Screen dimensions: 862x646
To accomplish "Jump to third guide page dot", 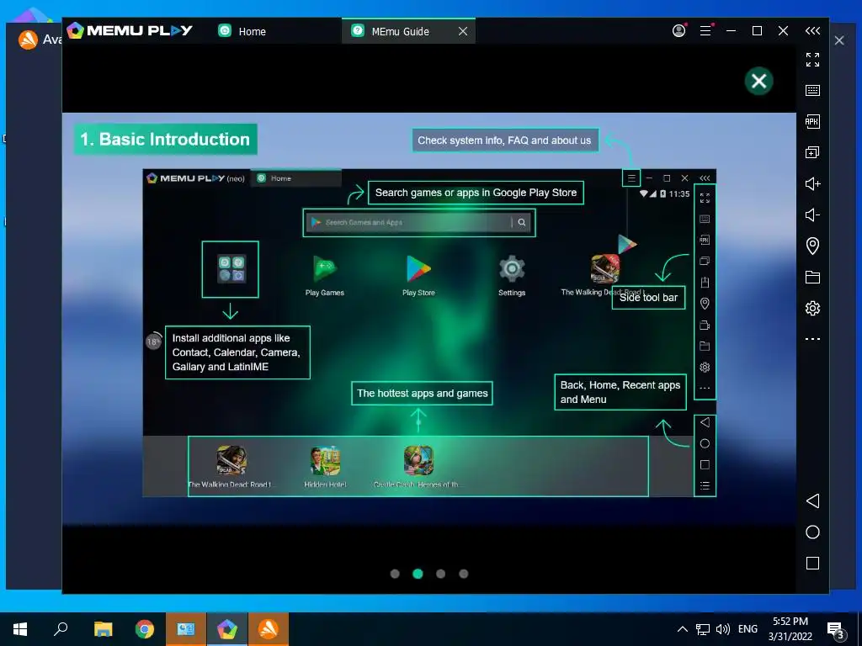I will [440, 574].
